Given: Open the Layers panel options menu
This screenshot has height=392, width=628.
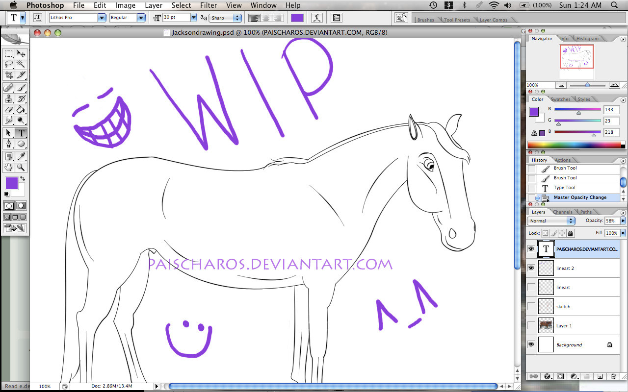Looking at the screenshot, I should tap(624, 212).
